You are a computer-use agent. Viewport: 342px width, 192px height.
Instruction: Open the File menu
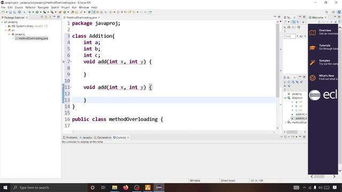(3, 7)
